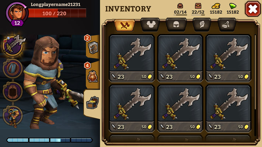Open the spellbook side tab with badge 2
Viewport: 262px width, 147px height.
point(92,47)
